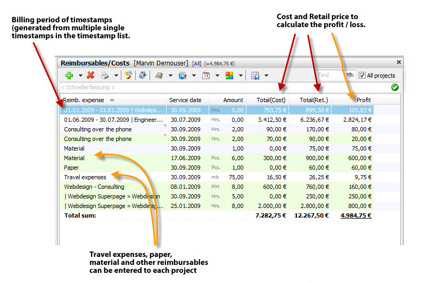
Task: Click profit cell 2.824,17 €
Action: tap(357, 120)
